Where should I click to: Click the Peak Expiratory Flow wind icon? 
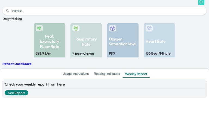tap(39, 28)
